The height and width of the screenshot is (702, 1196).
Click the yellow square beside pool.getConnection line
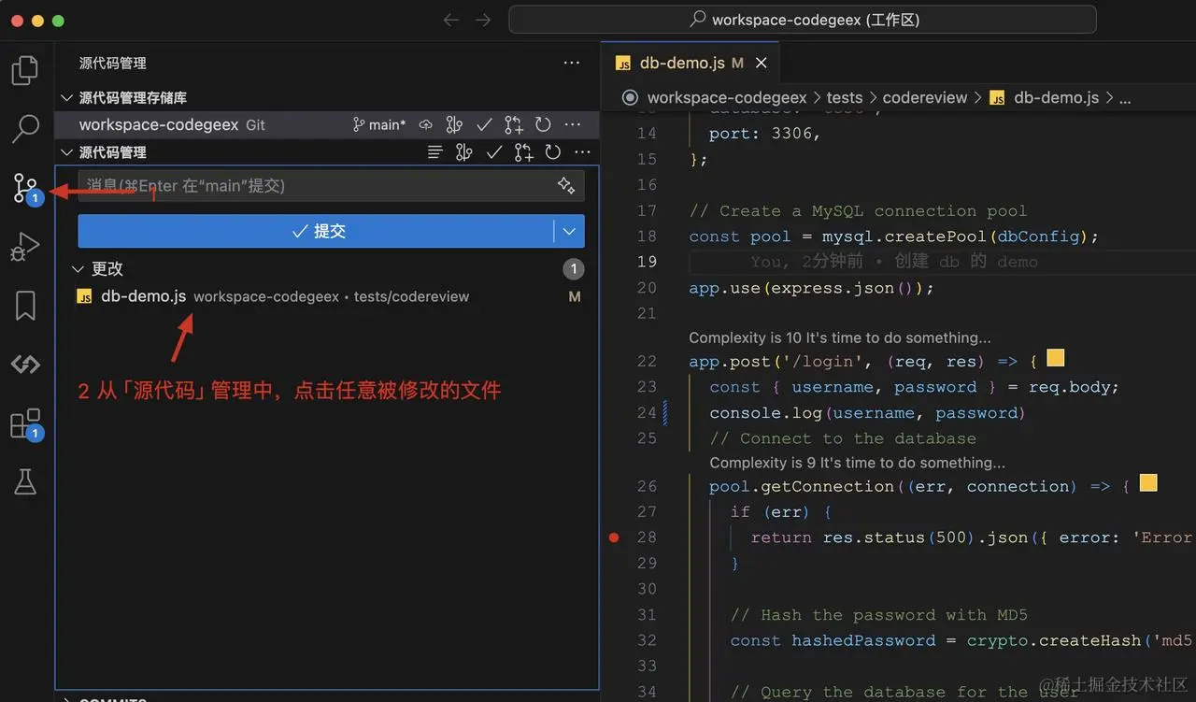(1148, 483)
